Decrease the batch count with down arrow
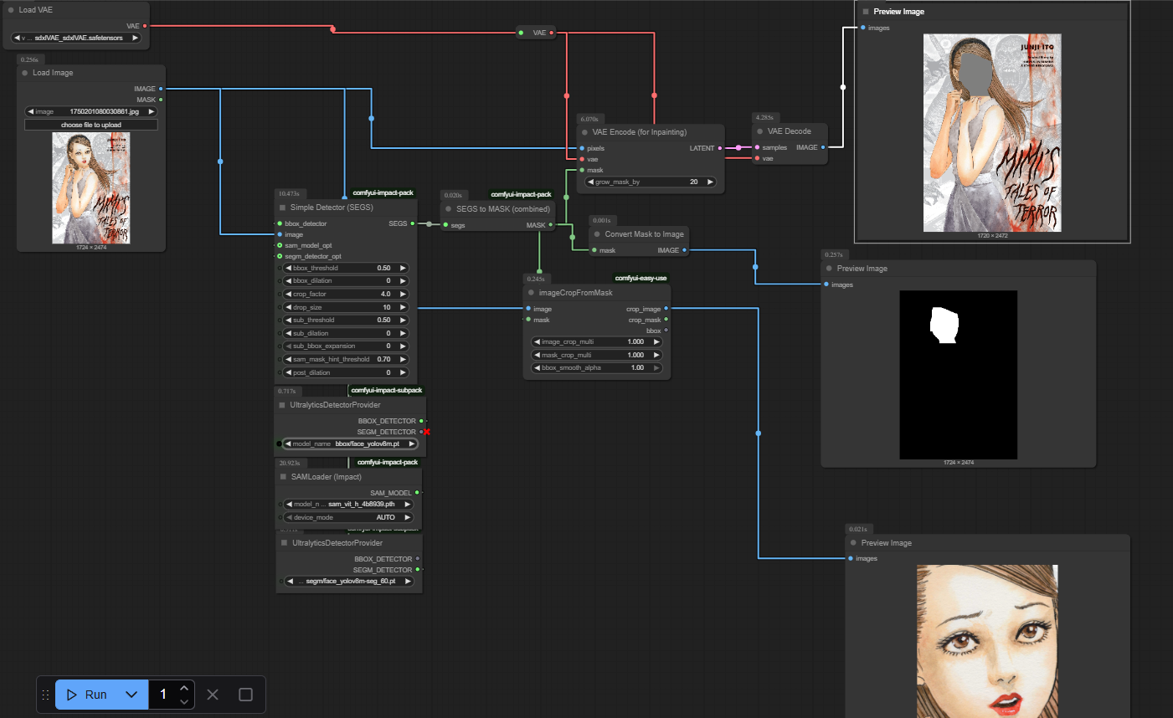Viewport: 1173px width, 718px height. point(184,701)
